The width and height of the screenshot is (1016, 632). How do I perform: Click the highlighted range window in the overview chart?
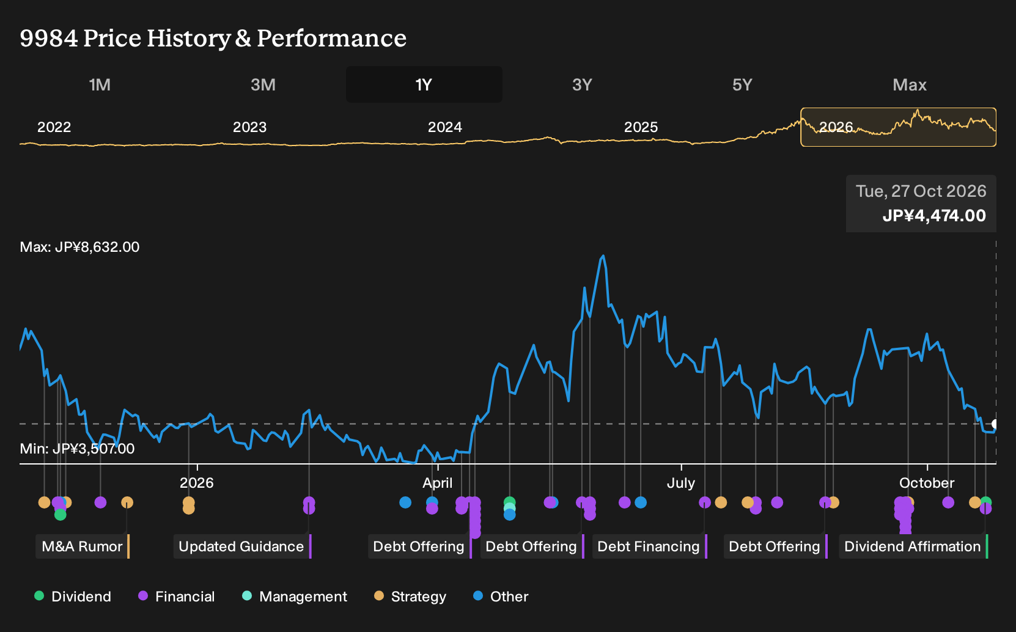point(899,127)
